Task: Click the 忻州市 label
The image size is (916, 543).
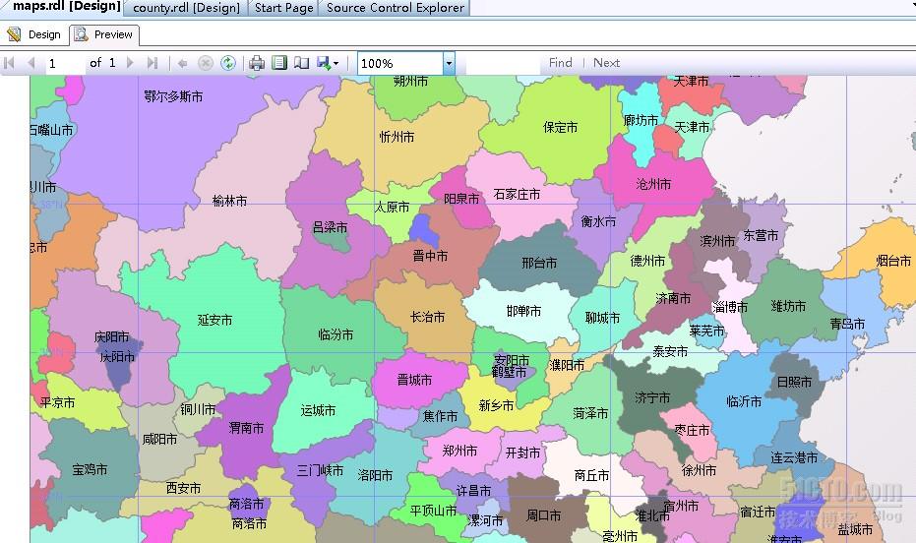Action: click(x=397, y=137)
